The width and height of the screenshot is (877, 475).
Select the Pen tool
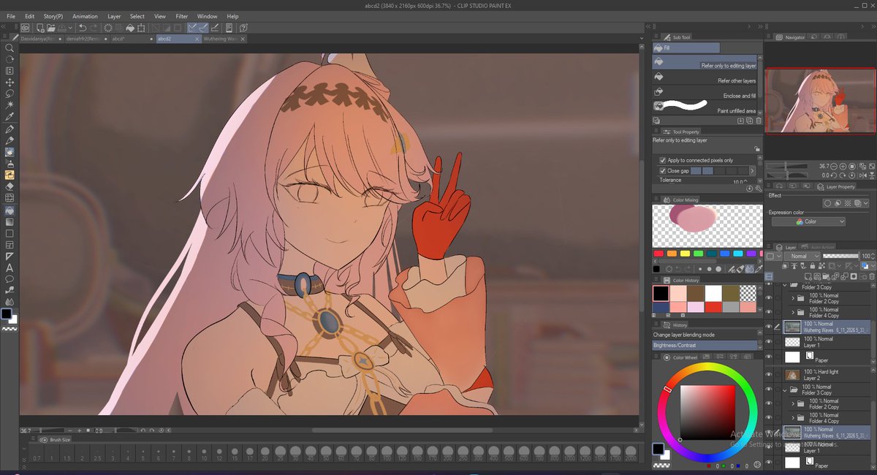click(x=10, y=129)
